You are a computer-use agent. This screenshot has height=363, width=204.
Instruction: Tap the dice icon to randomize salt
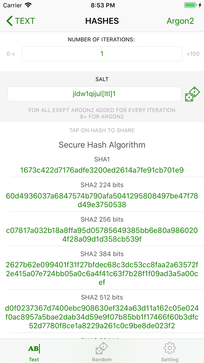point(192,94)
